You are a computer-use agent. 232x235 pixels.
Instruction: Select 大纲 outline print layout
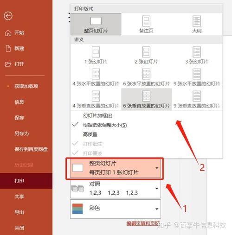197,24
